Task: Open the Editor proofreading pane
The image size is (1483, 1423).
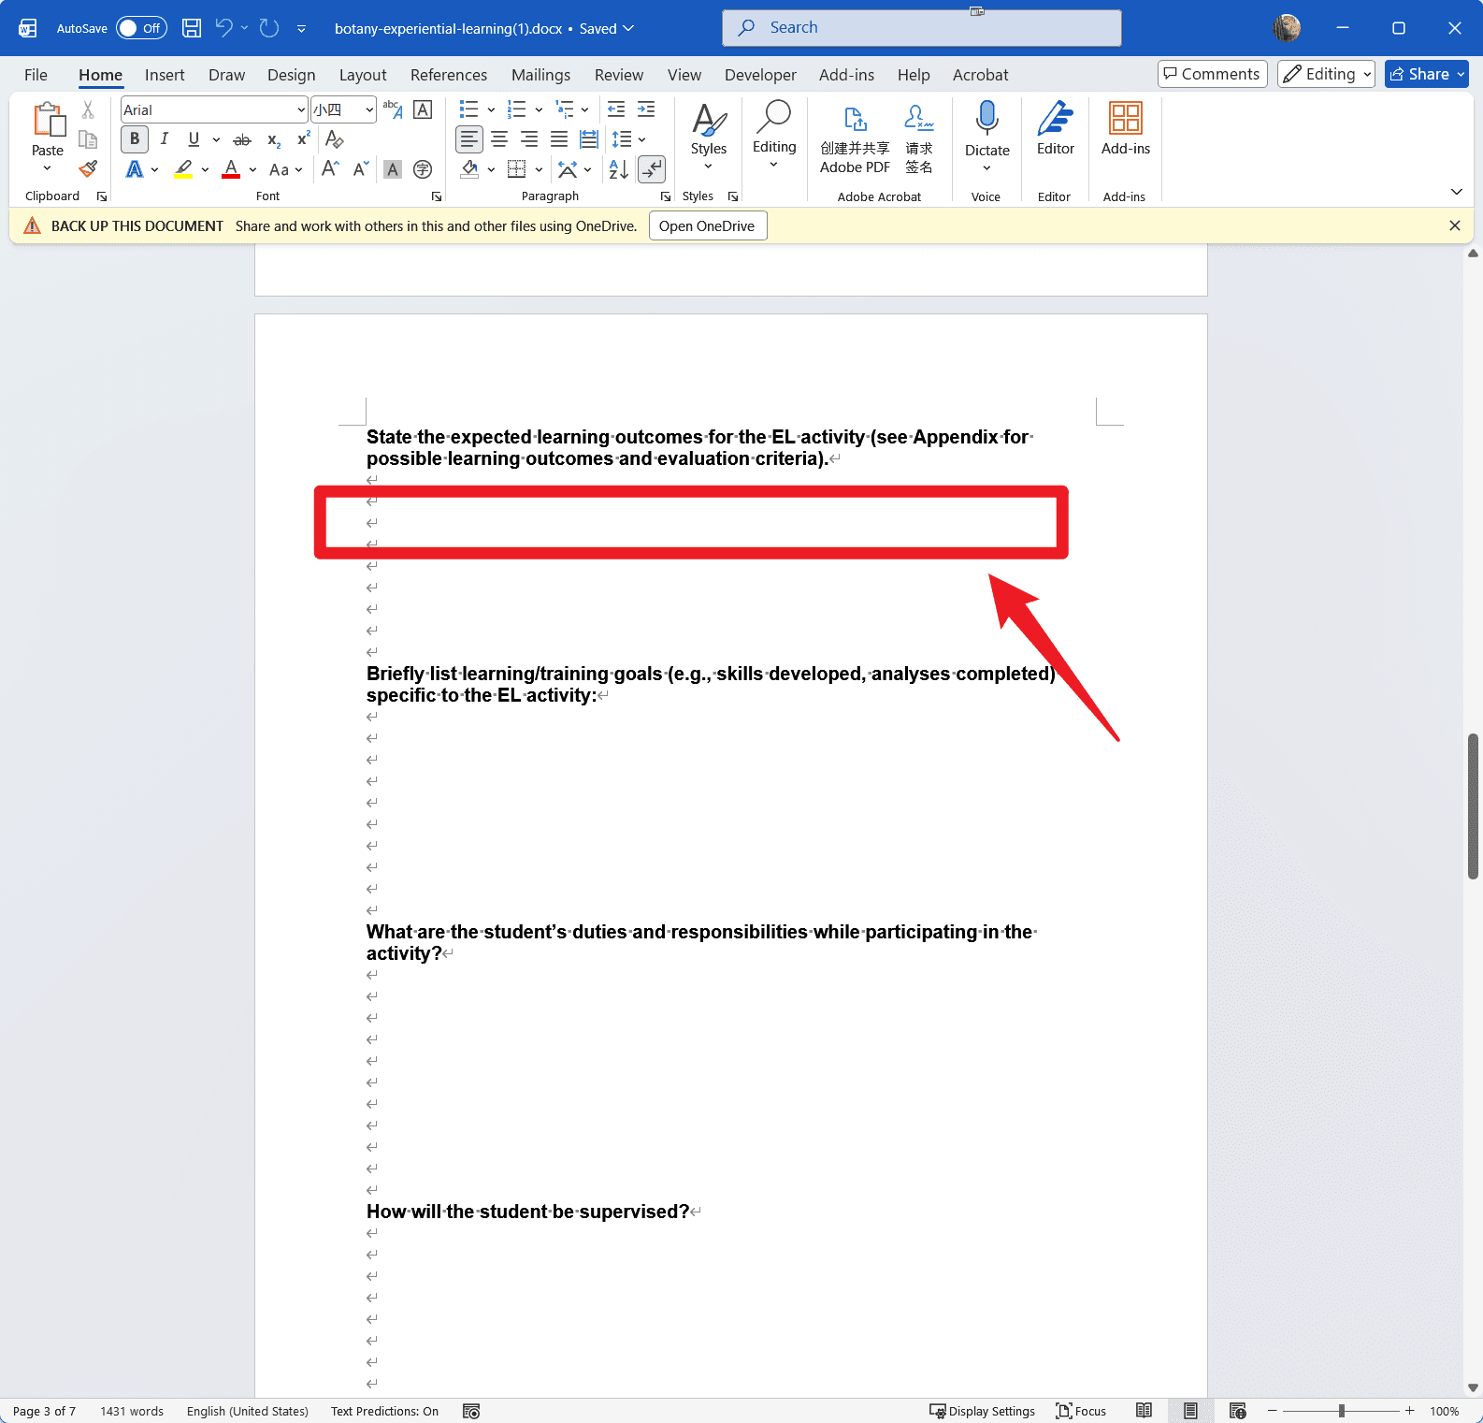Action: coord(1056,129)
